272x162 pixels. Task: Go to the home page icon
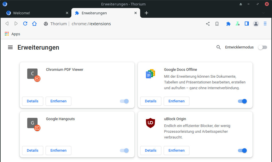(x=34, y=24)
